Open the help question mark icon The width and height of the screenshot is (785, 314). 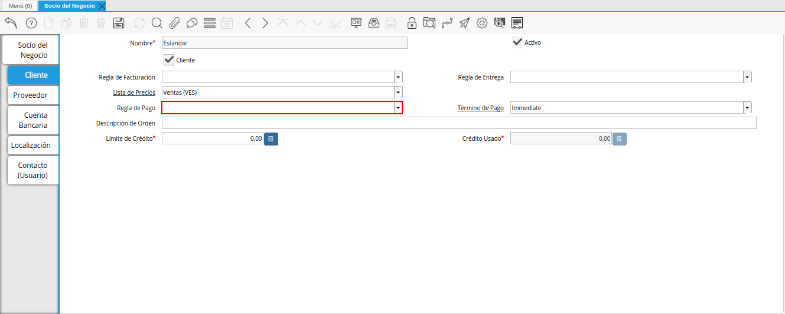coord(31,23)
